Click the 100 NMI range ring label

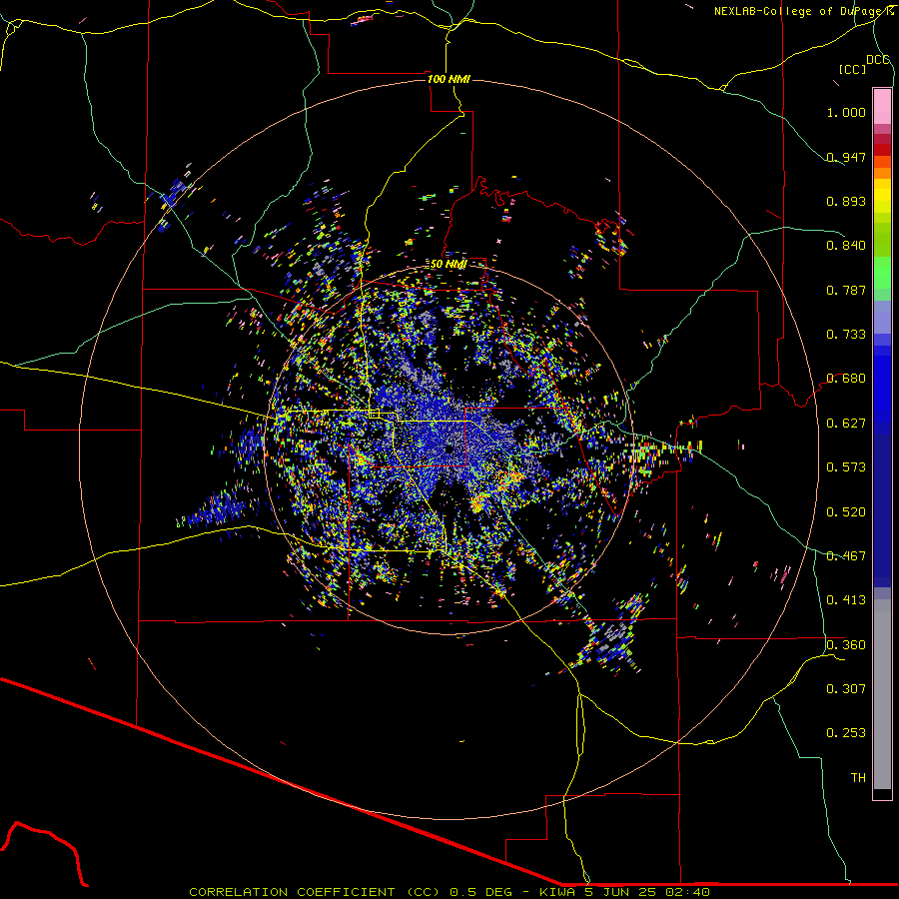449,79
